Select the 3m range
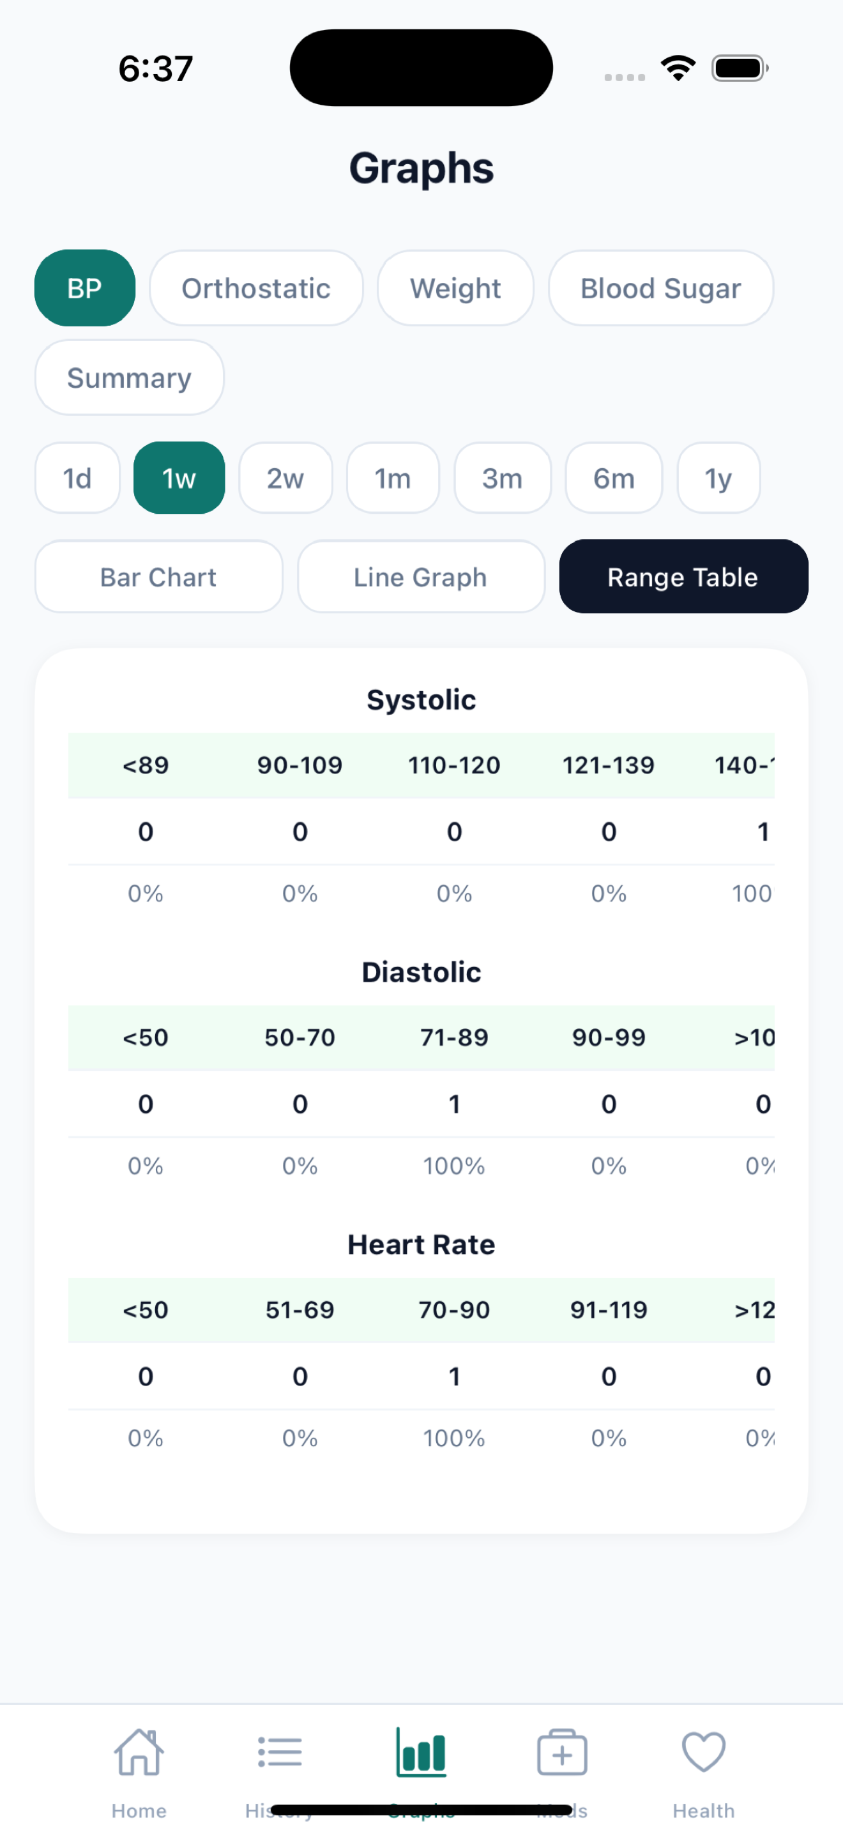The height and width of the screenshot is (1832, 843). (x=502, y=478)
